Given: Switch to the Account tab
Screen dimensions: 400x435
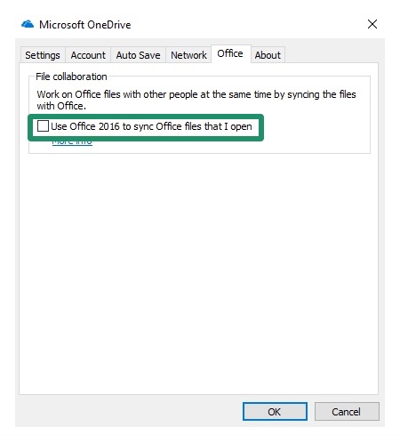Looking at the screenshot, I should [88, 55].
